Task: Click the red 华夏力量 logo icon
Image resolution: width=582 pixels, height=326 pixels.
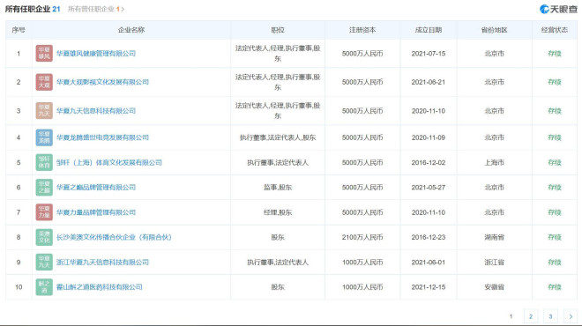Action: (x=44, y=212)
